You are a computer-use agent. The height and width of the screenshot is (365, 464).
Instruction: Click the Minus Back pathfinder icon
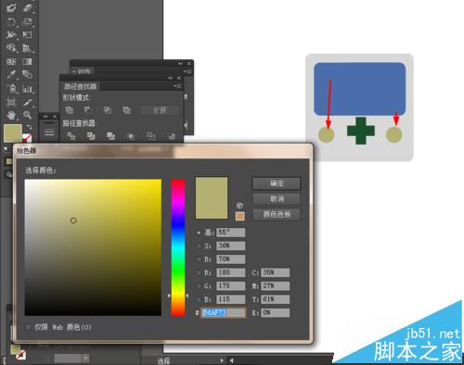[172, 136]
